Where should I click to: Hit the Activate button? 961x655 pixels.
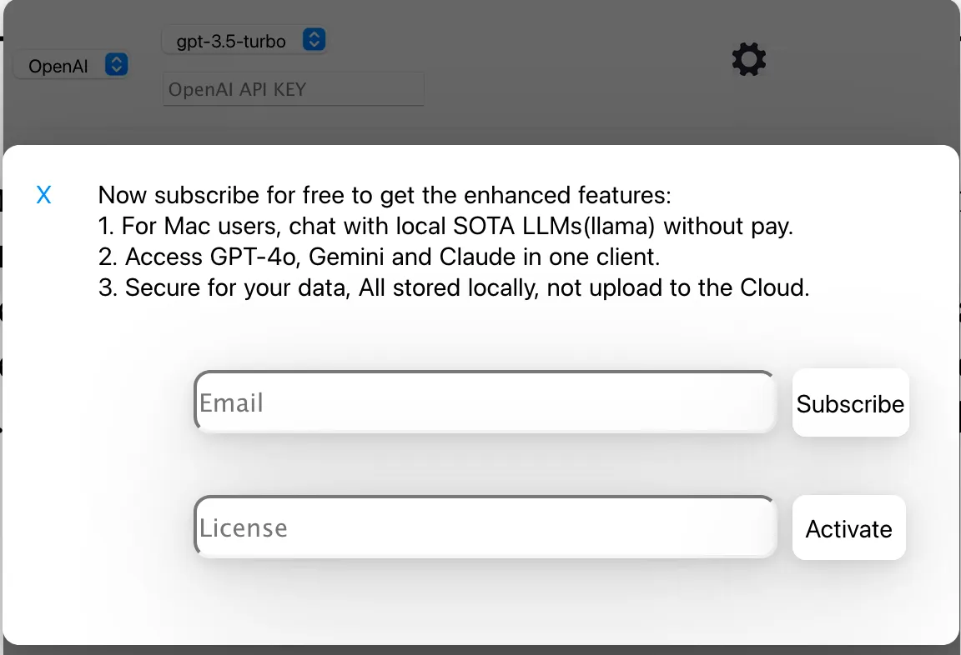[848, 528]
